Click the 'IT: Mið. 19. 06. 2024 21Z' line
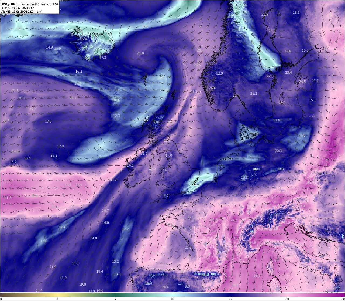Screen dimensions: 345x301 click(17, 8)
